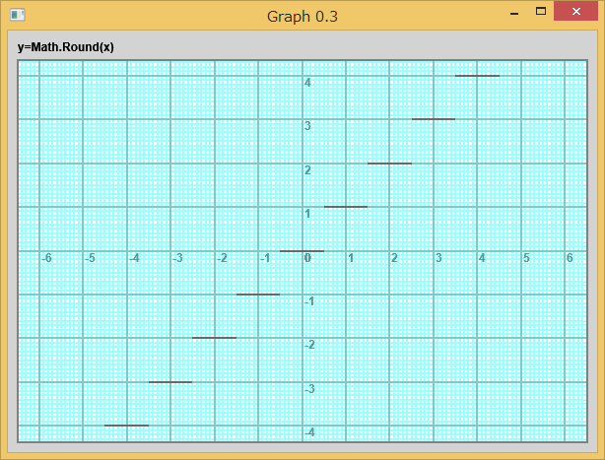Click the x-axis label -6
The height and width of the screenshot is (460, 605).
pos(46,258)
